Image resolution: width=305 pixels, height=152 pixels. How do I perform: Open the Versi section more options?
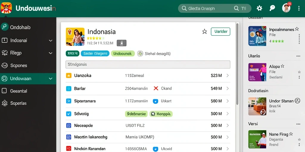click(x=298, y=124)
